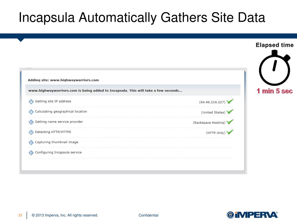Image resolution: width=297 pixels, height=222 pixels.
Task: Select 'Getting name service provider' text
Action: click(x=59, y=122)
